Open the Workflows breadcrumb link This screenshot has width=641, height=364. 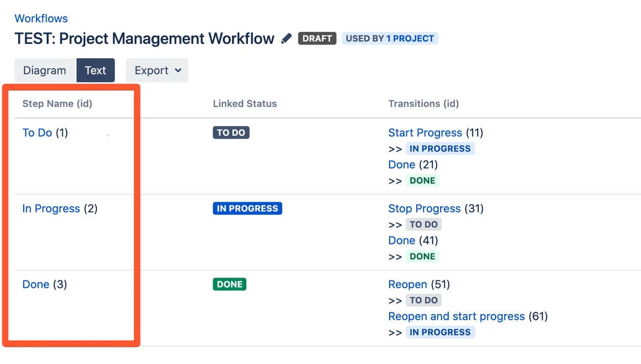[x=41, y=18]
